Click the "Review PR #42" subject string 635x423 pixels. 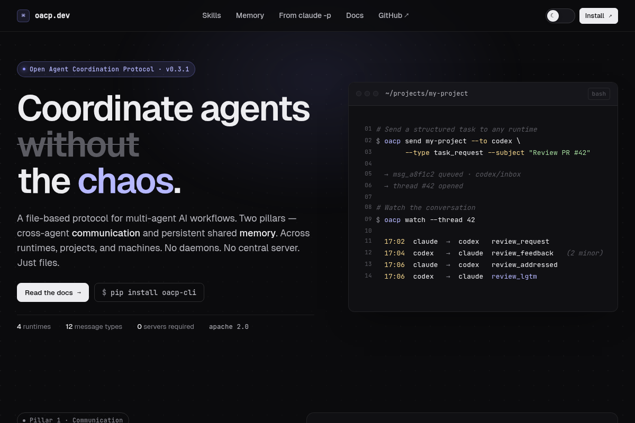tap(559, 153)
